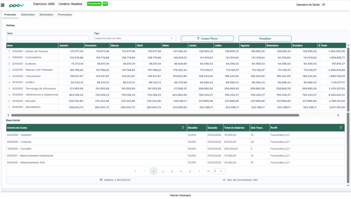Click the Qtd. de Funcionários icon
The width and height of the screenshot is (351, 199).
(x=224, y=180)
